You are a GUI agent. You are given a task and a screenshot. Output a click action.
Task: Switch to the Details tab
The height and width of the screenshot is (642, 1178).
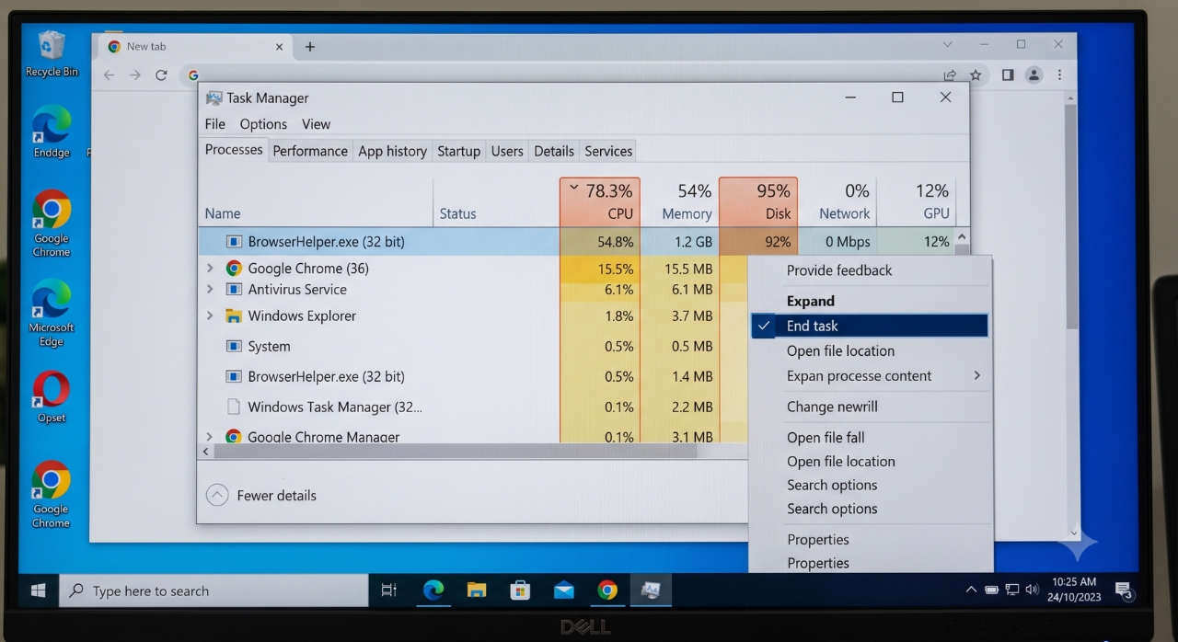coord(554,151)
